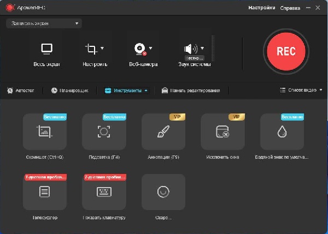Collapse the Инструменты tools section

[126, 91]
